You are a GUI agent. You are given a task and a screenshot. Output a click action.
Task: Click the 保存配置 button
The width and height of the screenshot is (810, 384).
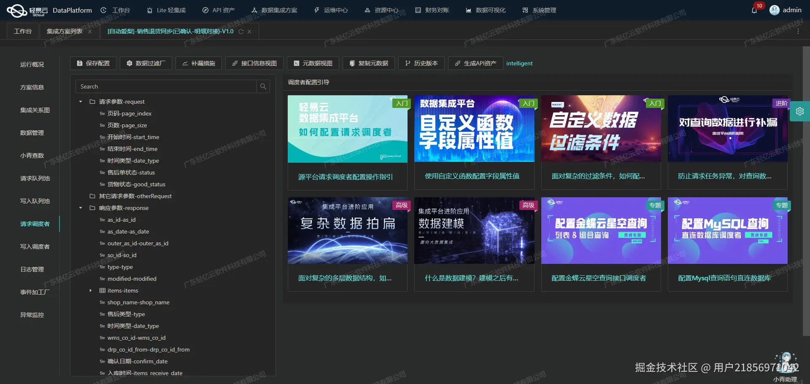pos(93,63)
